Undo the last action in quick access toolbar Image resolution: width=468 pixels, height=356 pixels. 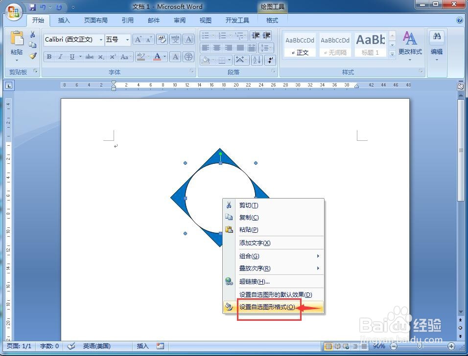click(x=43, y=7)
